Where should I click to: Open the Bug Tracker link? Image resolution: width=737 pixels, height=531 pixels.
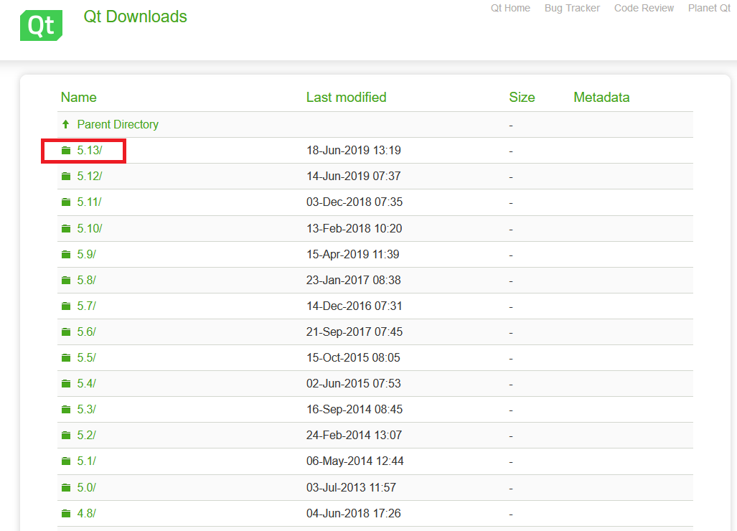(572, 8)
